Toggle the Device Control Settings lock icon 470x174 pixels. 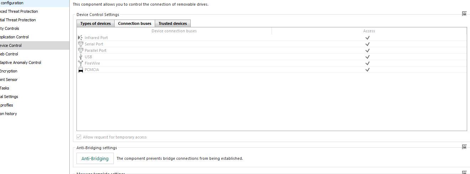pos(464,13)
